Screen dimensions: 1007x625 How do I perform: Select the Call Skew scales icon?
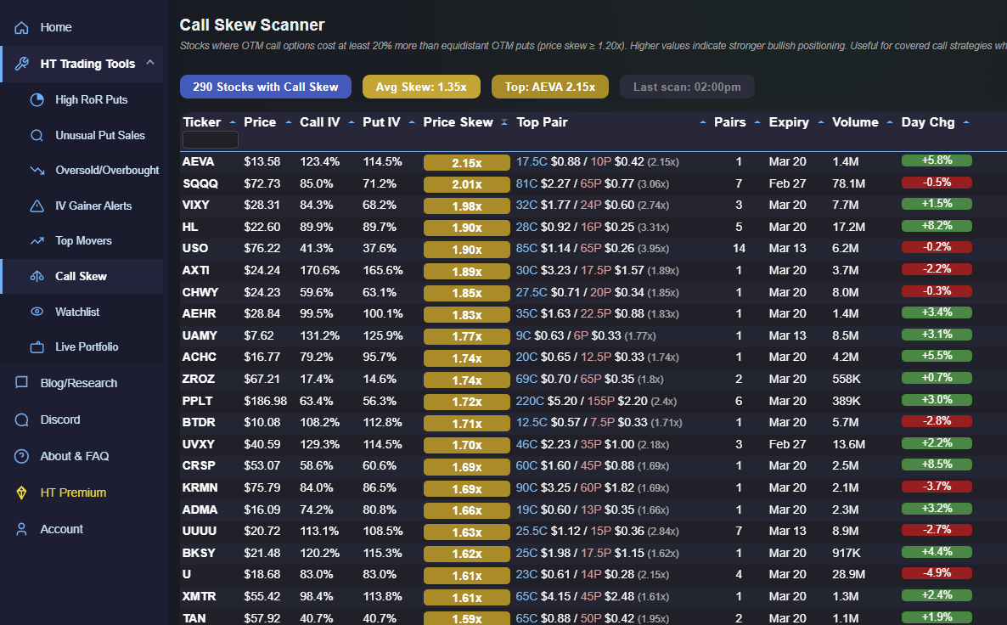[x=37, y=276]
